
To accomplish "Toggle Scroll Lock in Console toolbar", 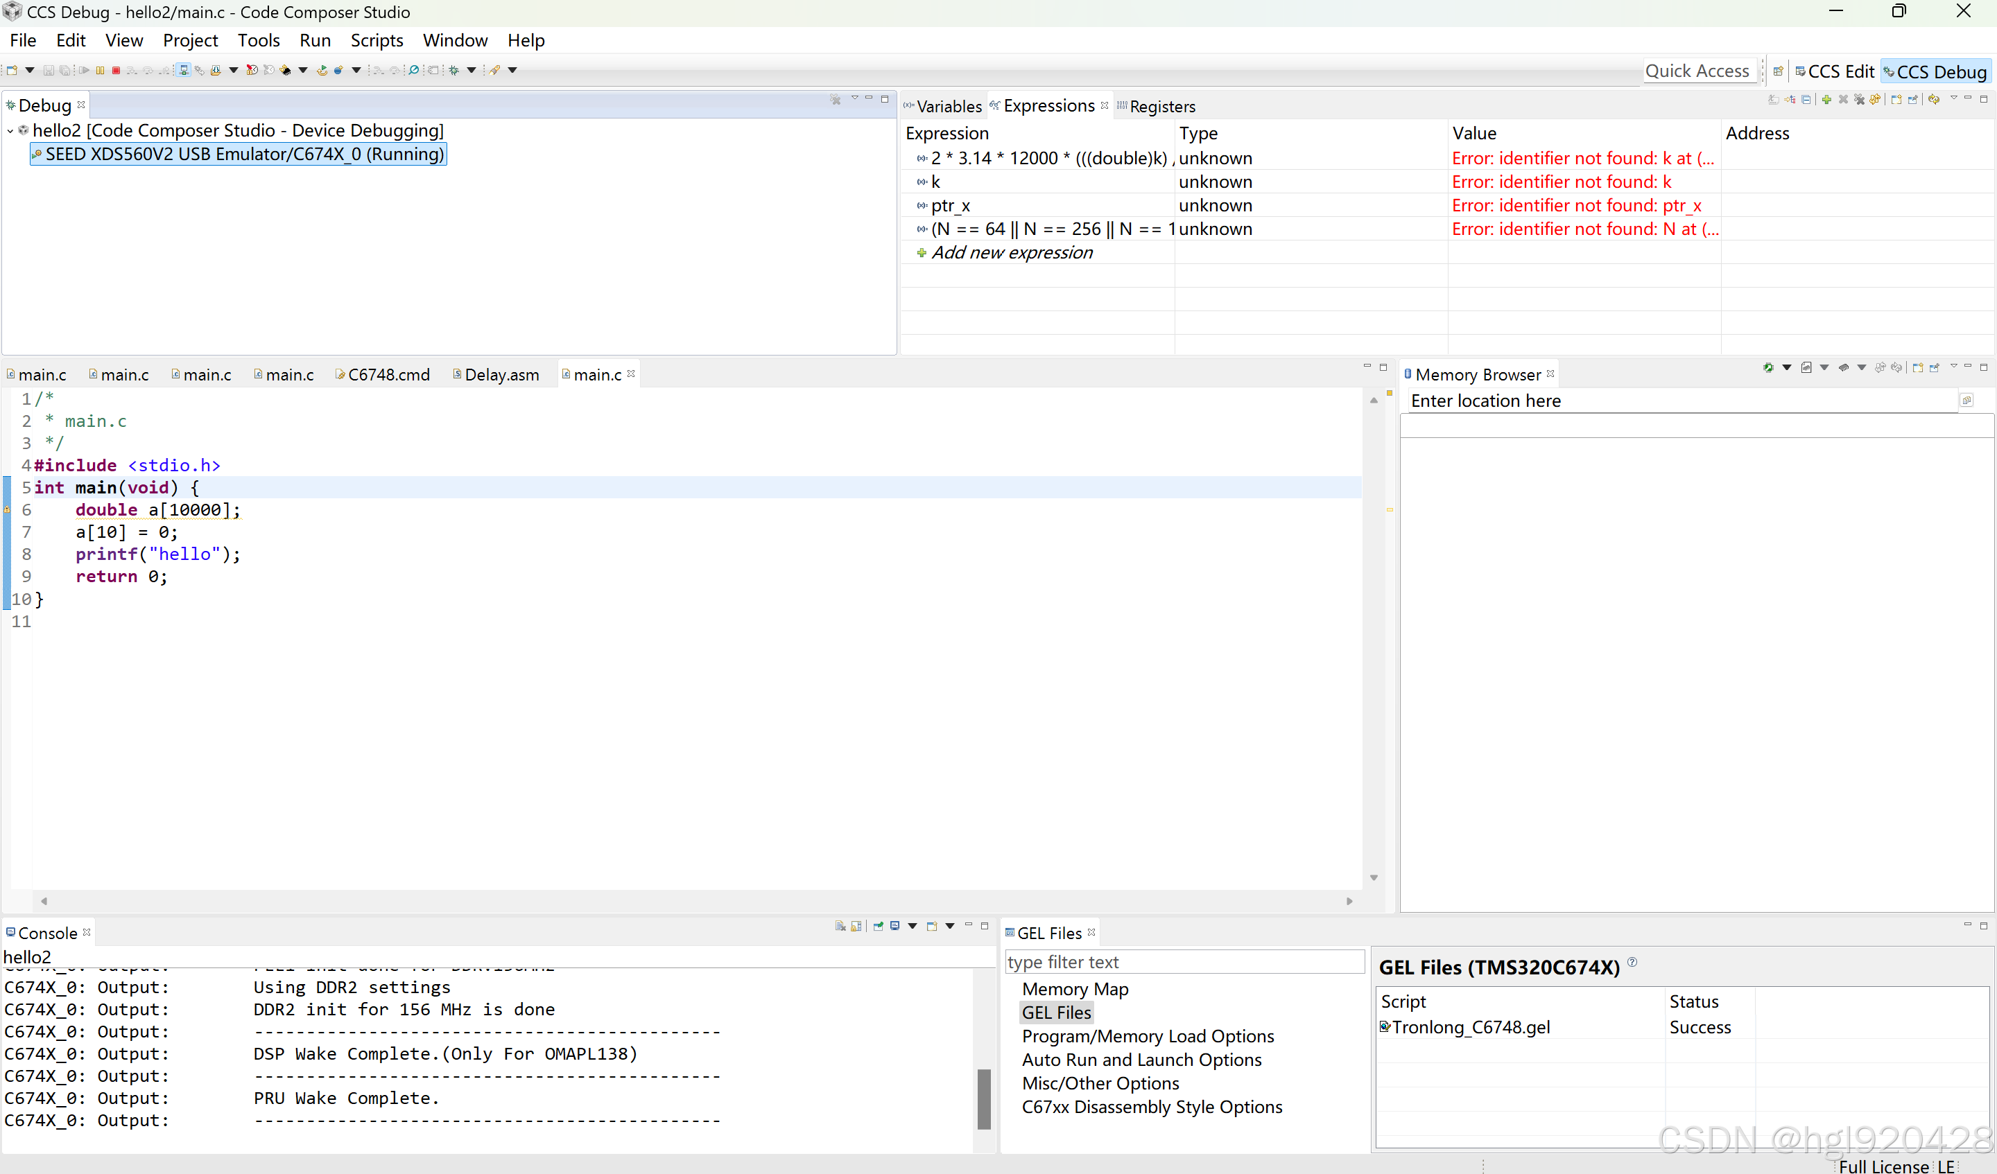I will (856, 926).
